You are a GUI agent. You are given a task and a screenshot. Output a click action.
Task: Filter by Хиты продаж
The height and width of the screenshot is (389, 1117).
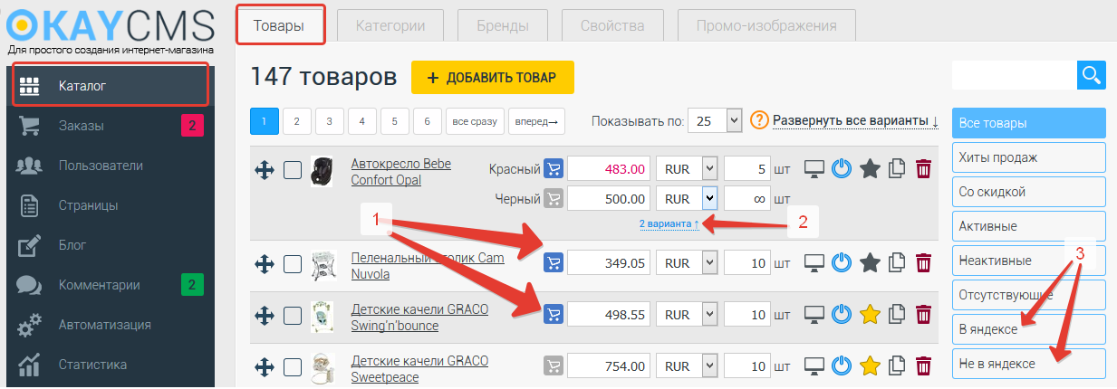pyautogui.click(x=1029, y=157)
